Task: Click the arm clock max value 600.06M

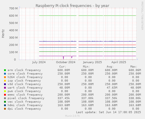Action: point(135,70)
